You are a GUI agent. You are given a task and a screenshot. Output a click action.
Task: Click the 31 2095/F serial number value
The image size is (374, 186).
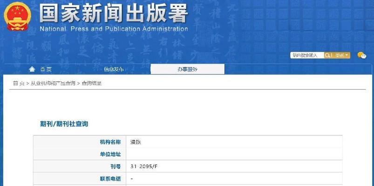[x=144, y=166]
